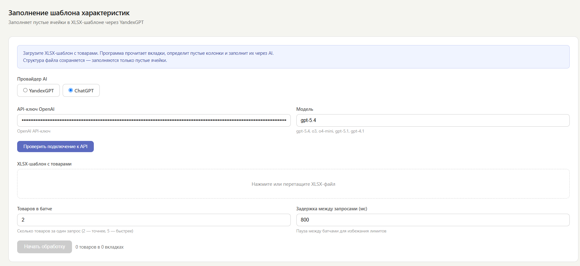
Task: Click the hint OpenAI API-ключ below field
Action: coord(34,131)
